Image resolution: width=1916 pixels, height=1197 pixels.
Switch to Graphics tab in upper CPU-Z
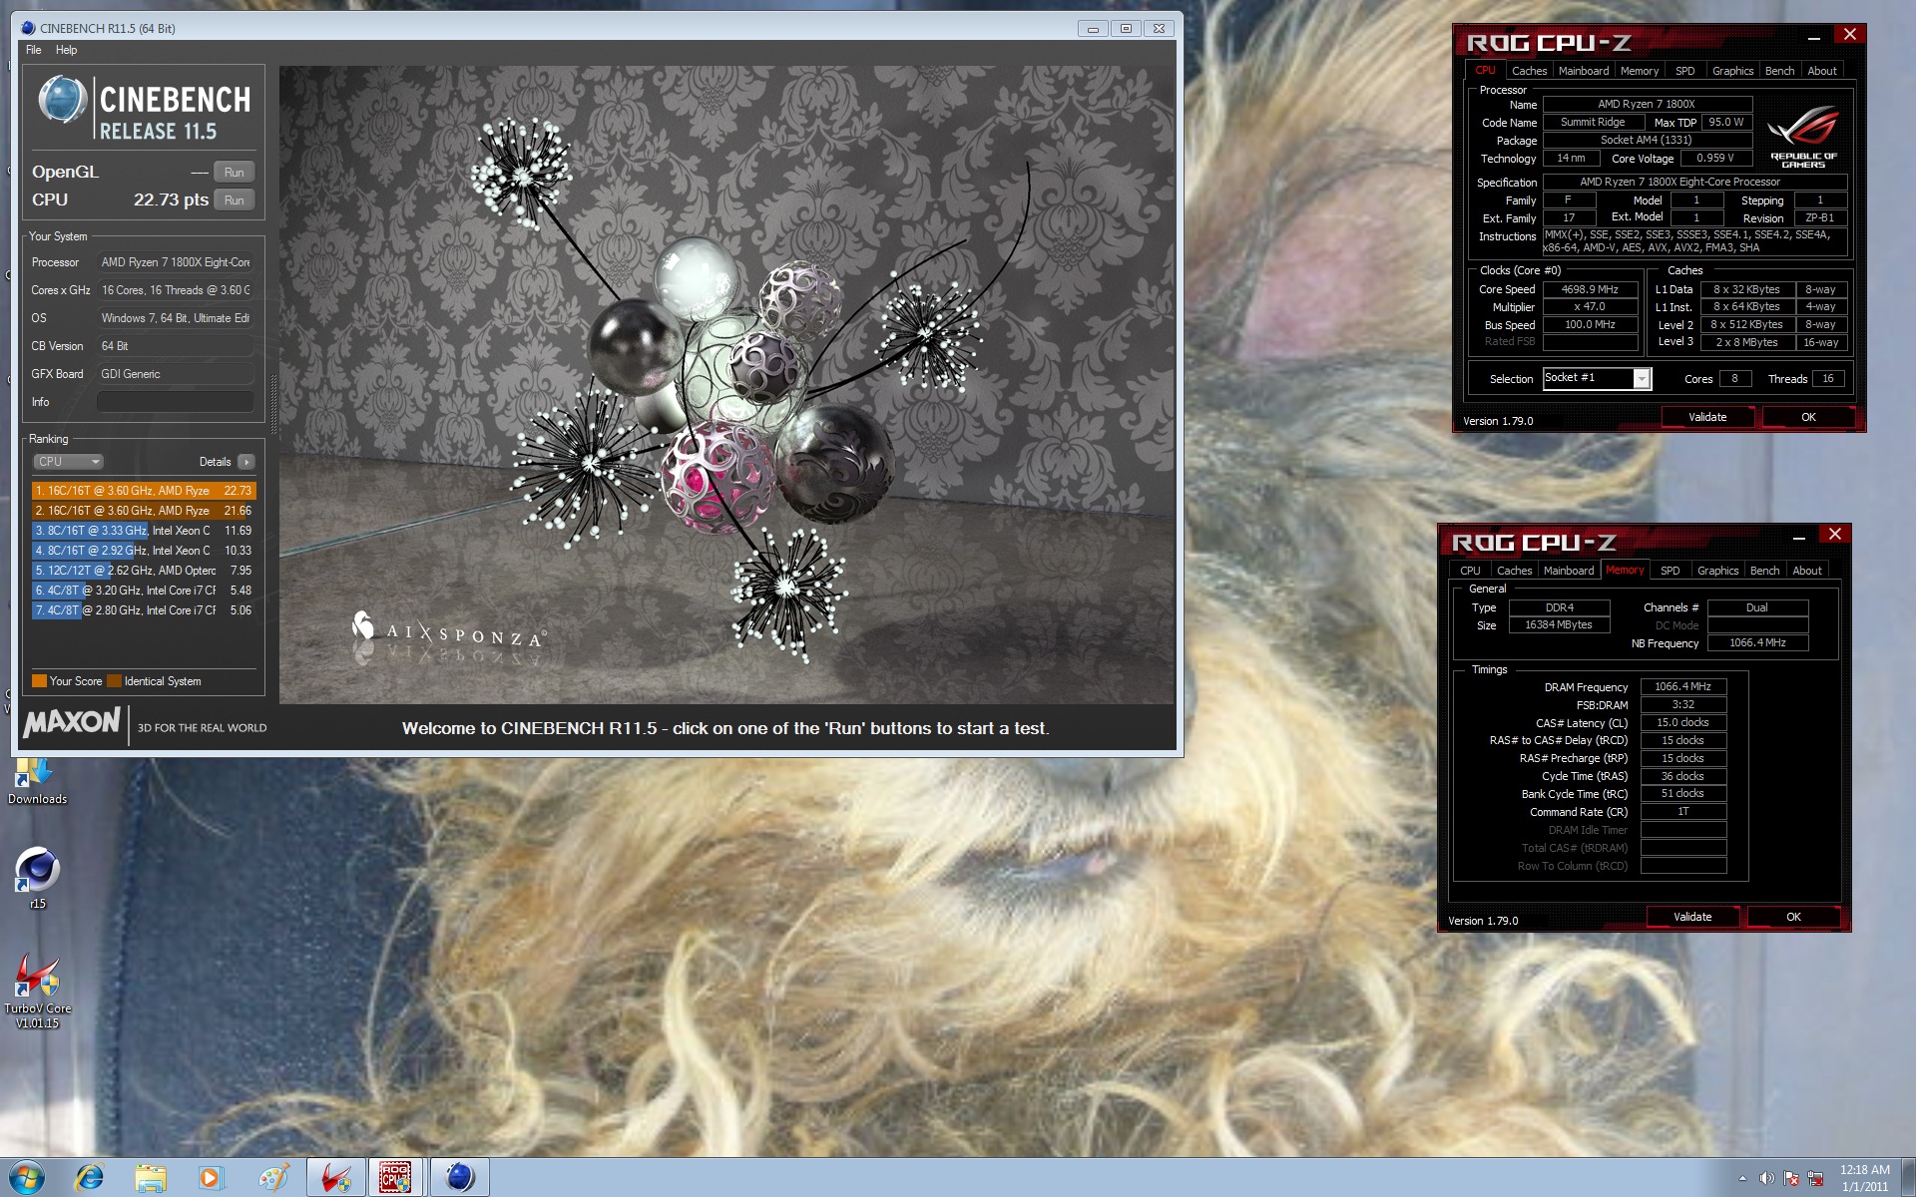1732,71
